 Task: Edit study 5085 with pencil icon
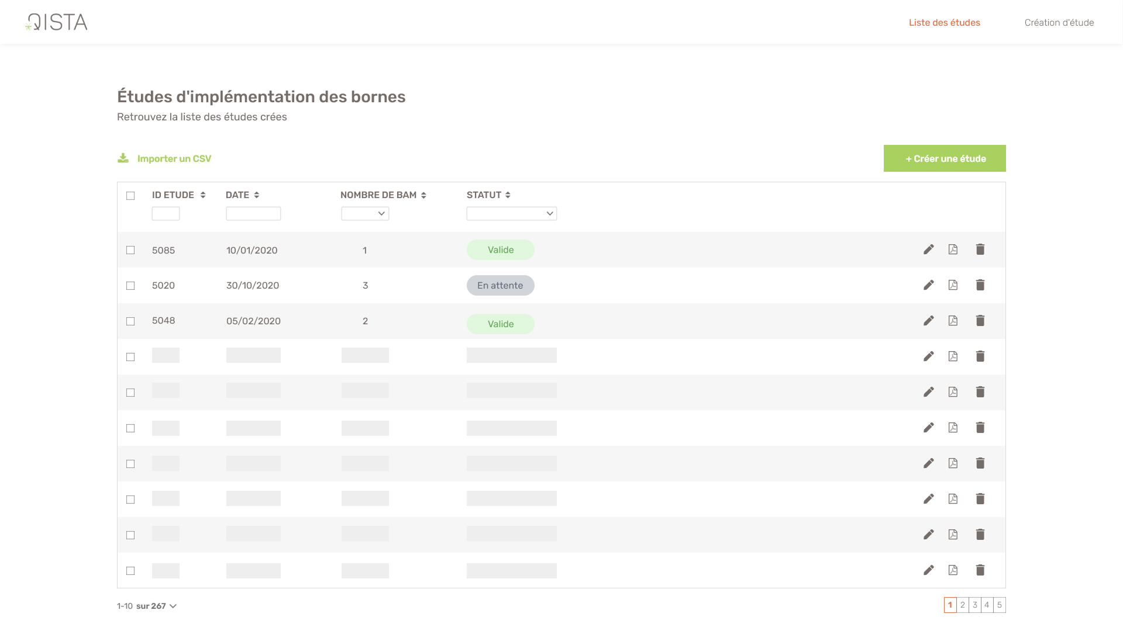(x=928, y=249)
